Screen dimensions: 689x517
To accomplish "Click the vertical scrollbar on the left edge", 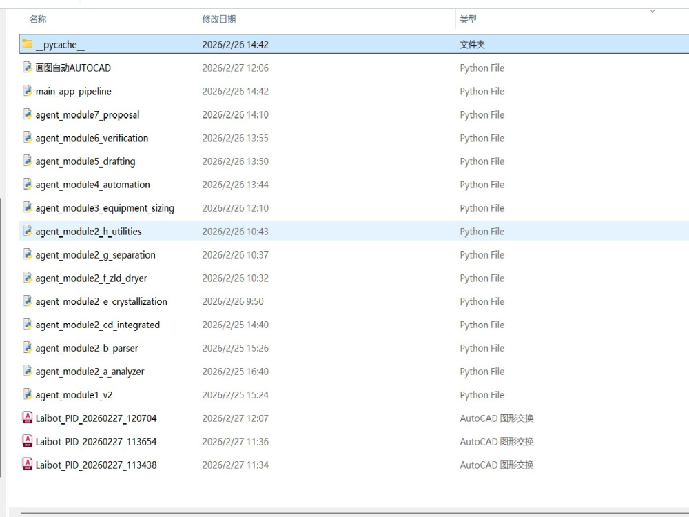I will tap(1, 337).
